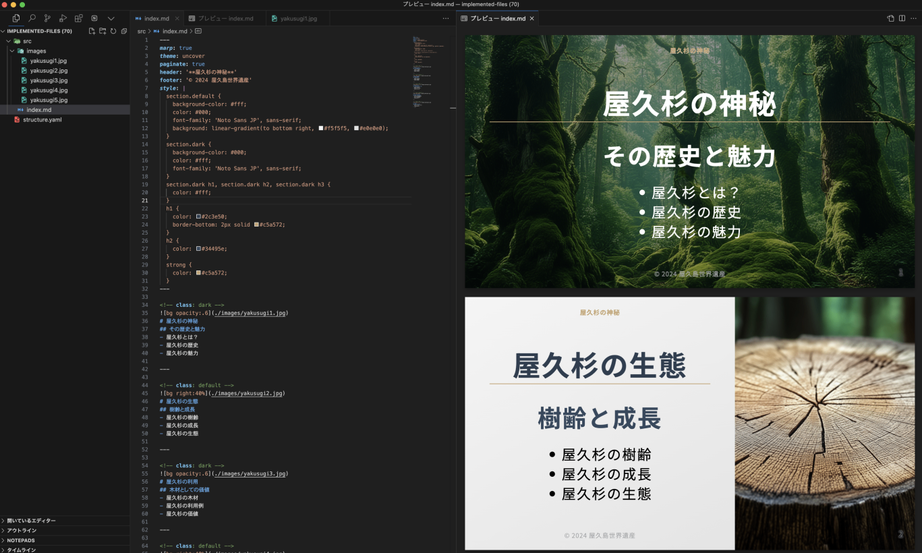
Task: Click the macOS green full-screen window button
Action: click(22, 5)
